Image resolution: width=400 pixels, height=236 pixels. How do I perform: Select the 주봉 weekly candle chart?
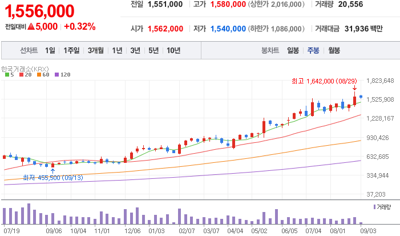coord(313,50)
